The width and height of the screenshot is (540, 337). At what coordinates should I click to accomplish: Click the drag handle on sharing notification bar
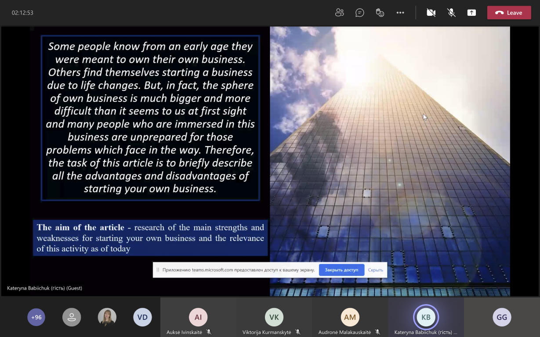pos(158,270)
